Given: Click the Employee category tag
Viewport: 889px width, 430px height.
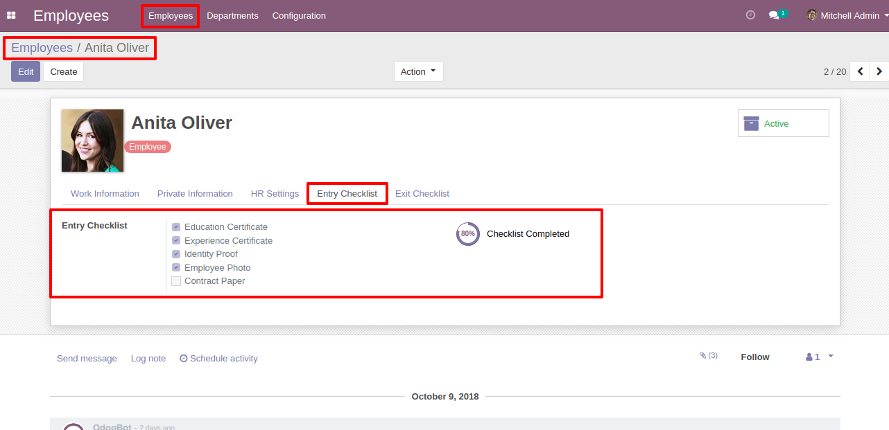Looking at the screenshot, I should tap(148, 147).
